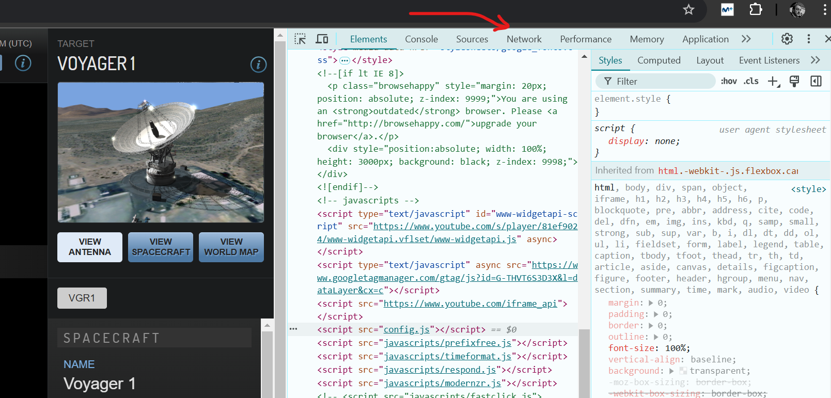Open the Computed styles tab
Image resolution: width=831 pixels, height=398 pixels.
[658, 60]
